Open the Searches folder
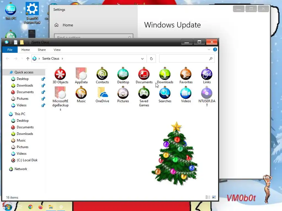 tap(165, 95)
